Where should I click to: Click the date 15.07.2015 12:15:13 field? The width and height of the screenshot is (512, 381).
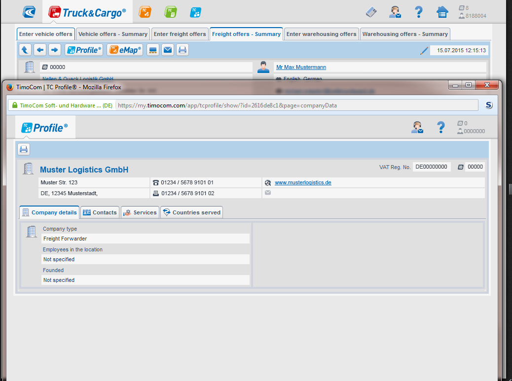click(459, 50)
